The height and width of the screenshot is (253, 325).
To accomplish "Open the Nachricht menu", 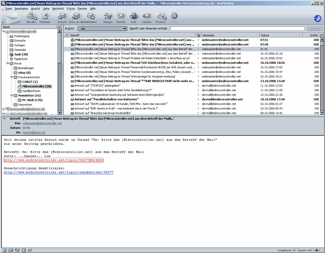I will (x=58, y=9).
